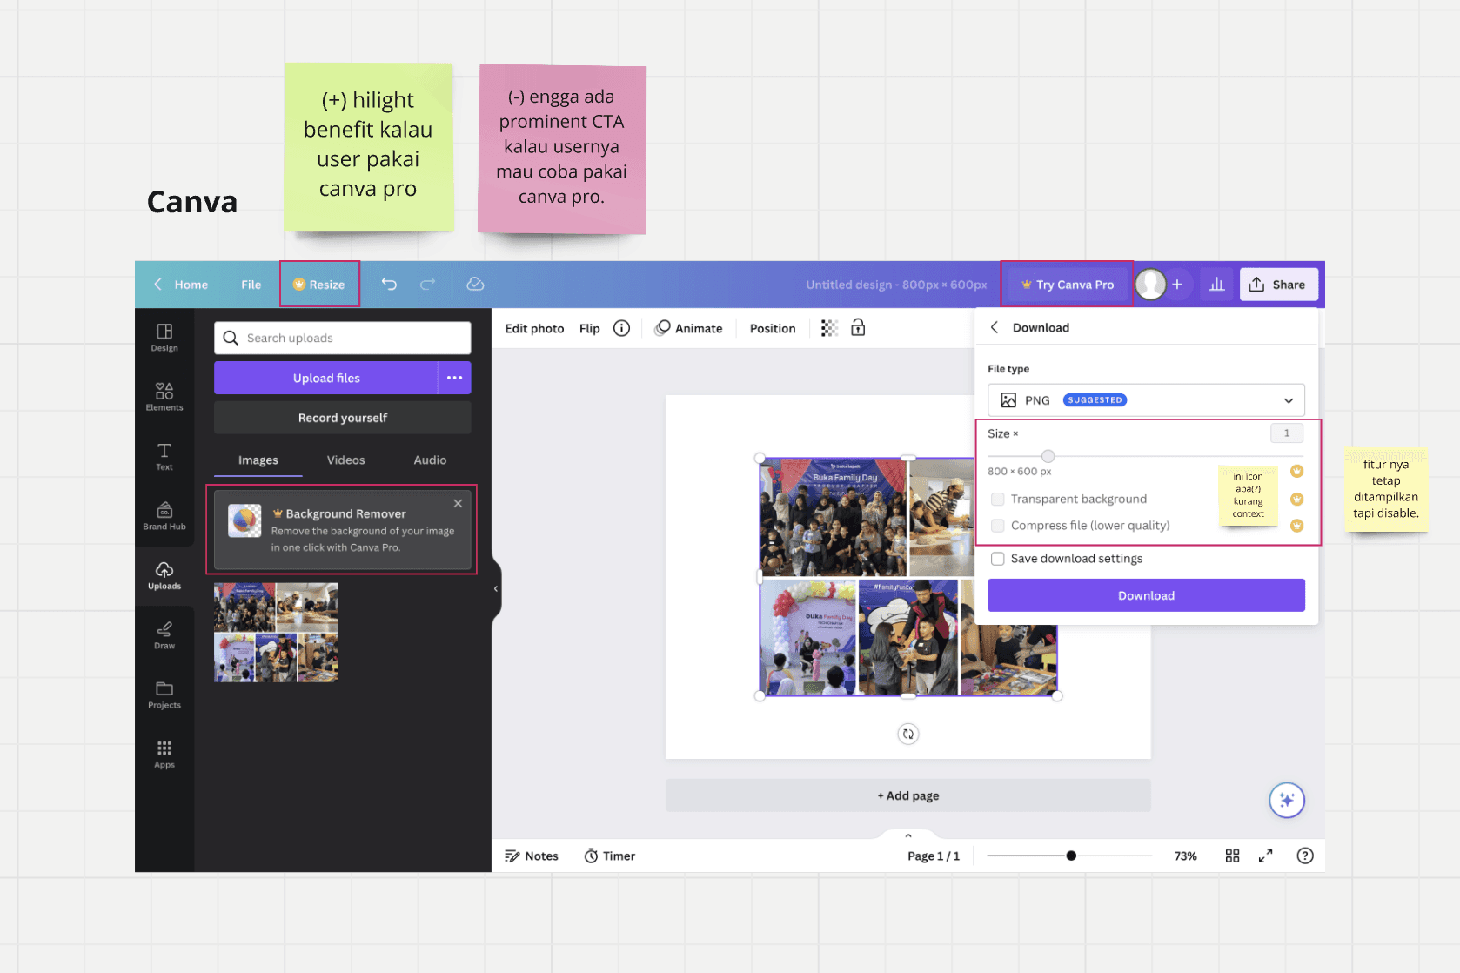
Task: Open the analytics bar chart icon
Action: 1216,285
